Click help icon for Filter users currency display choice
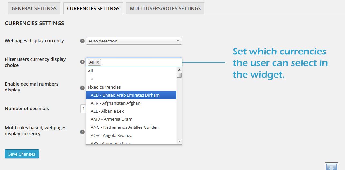 click(82, 62)
